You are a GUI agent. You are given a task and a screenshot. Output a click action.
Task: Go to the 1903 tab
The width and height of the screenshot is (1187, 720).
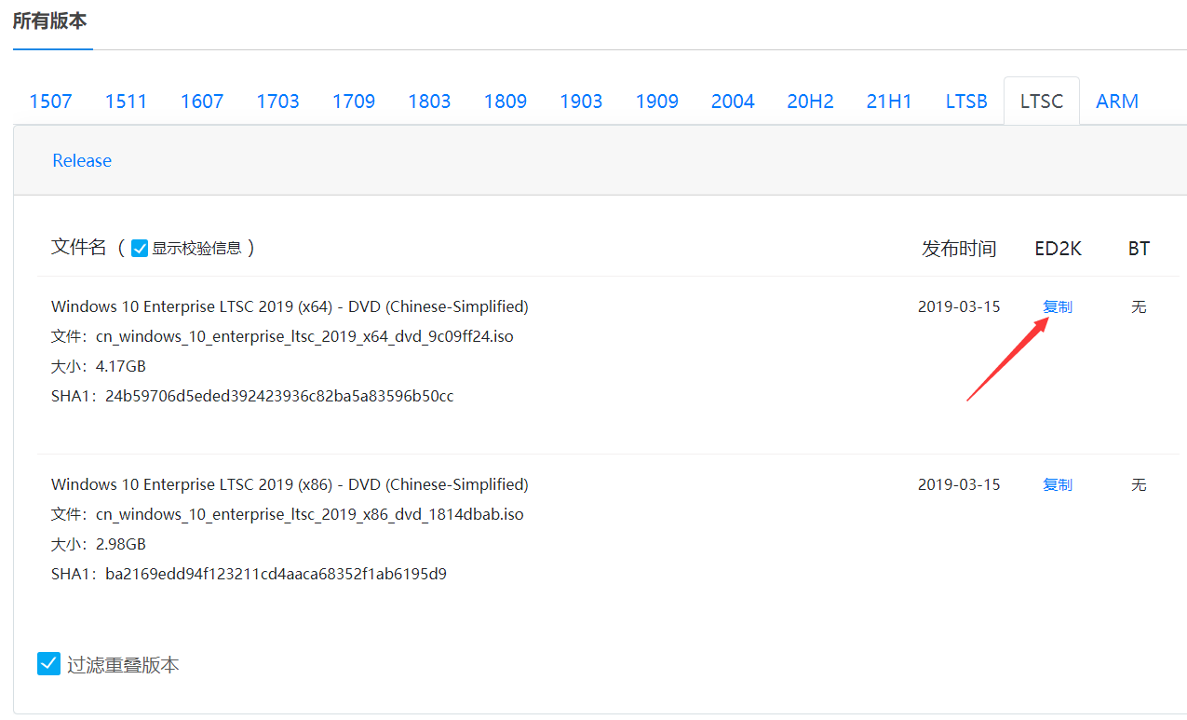(x=581, y=102)
